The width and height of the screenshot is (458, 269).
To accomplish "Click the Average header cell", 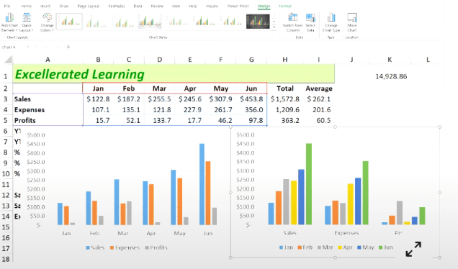I will pos(319,88).
